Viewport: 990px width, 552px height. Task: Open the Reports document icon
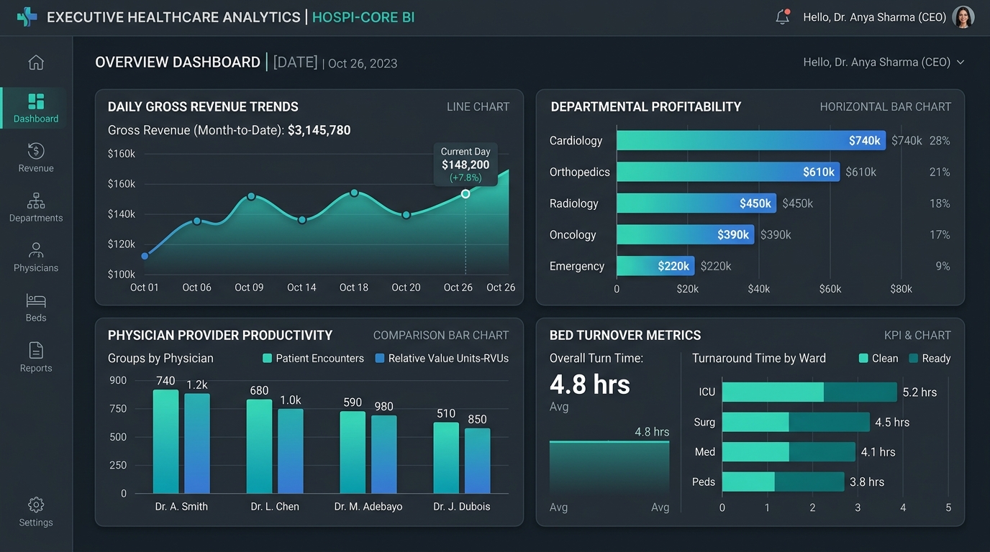(36, 350)
